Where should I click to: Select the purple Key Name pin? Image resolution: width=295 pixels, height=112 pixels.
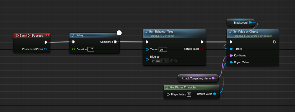pos(231,56)
